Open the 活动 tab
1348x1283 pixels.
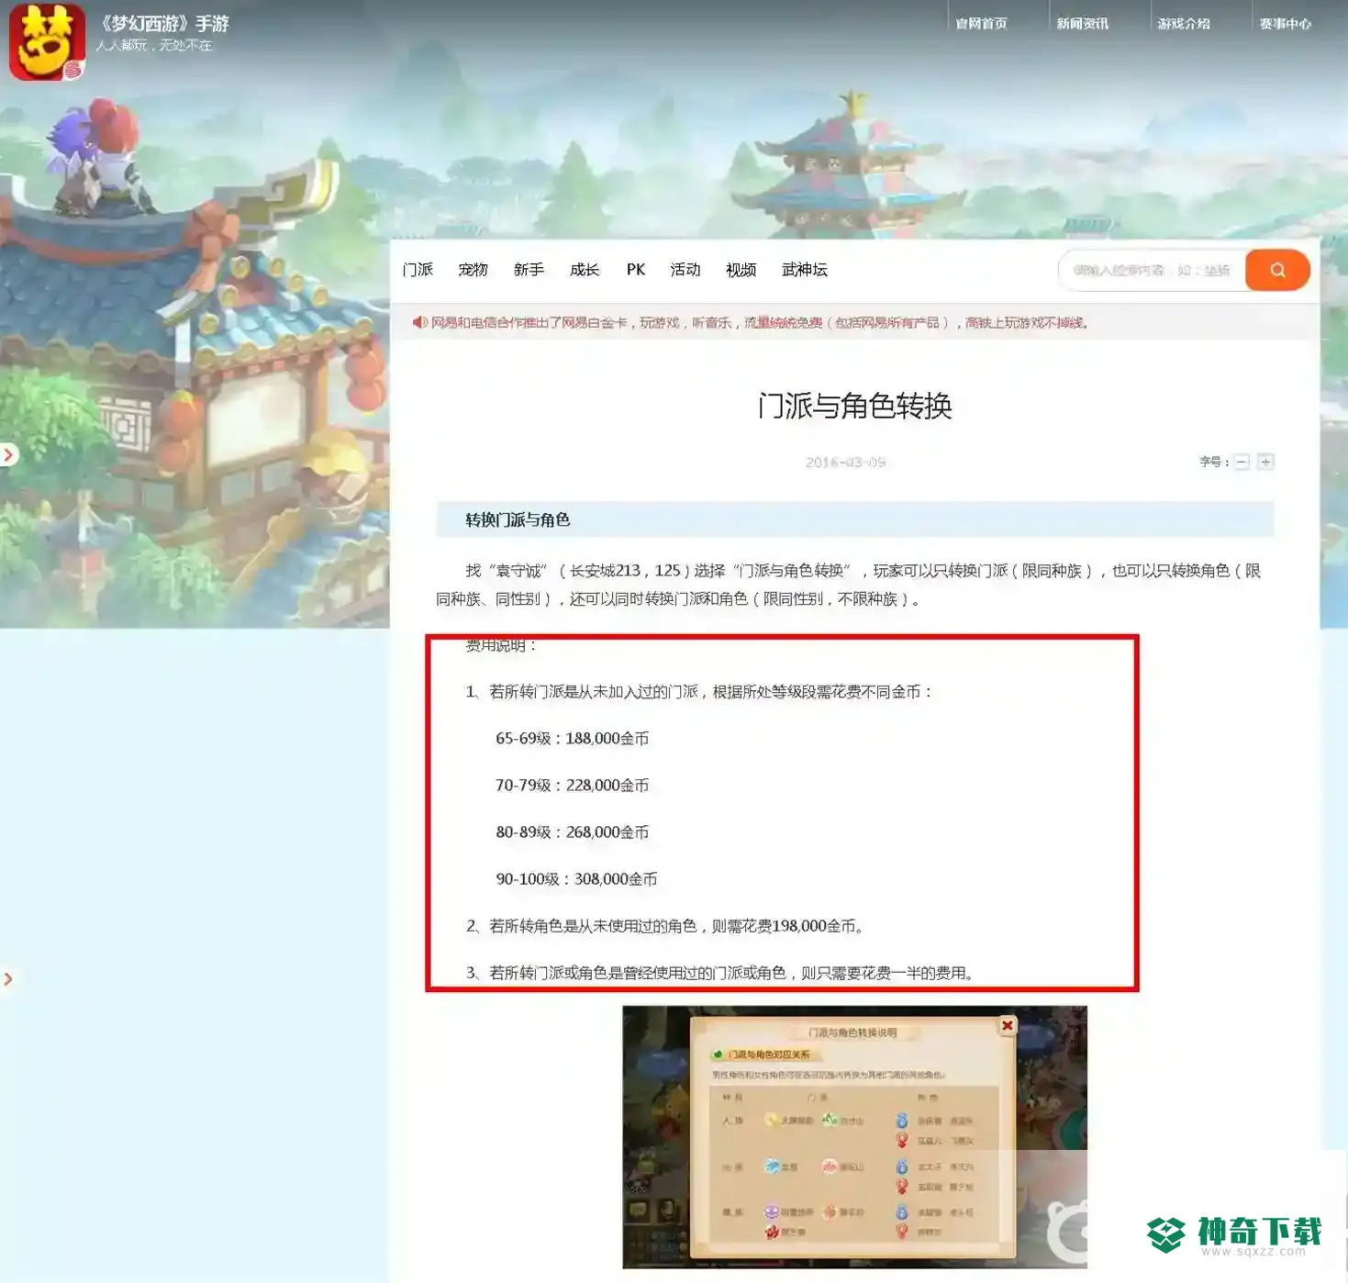685,270
